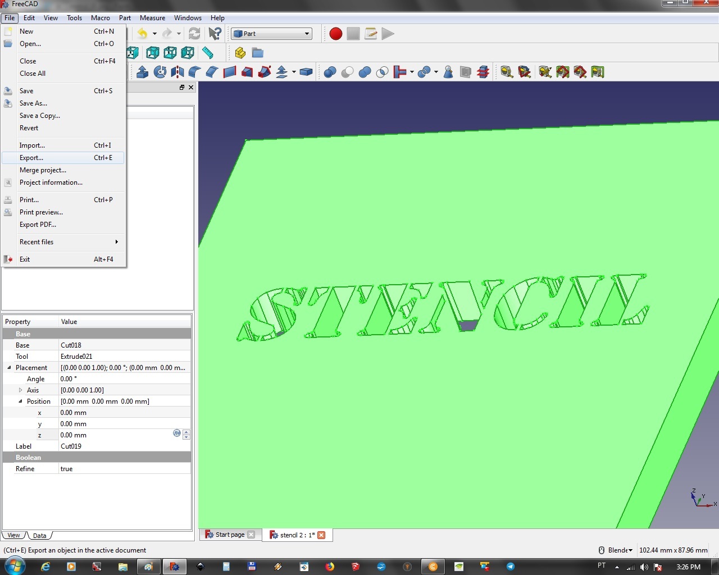Screen dimensions: 719x575
Task: Click the Measure Angular icon
Action: (x=525, y=72)
